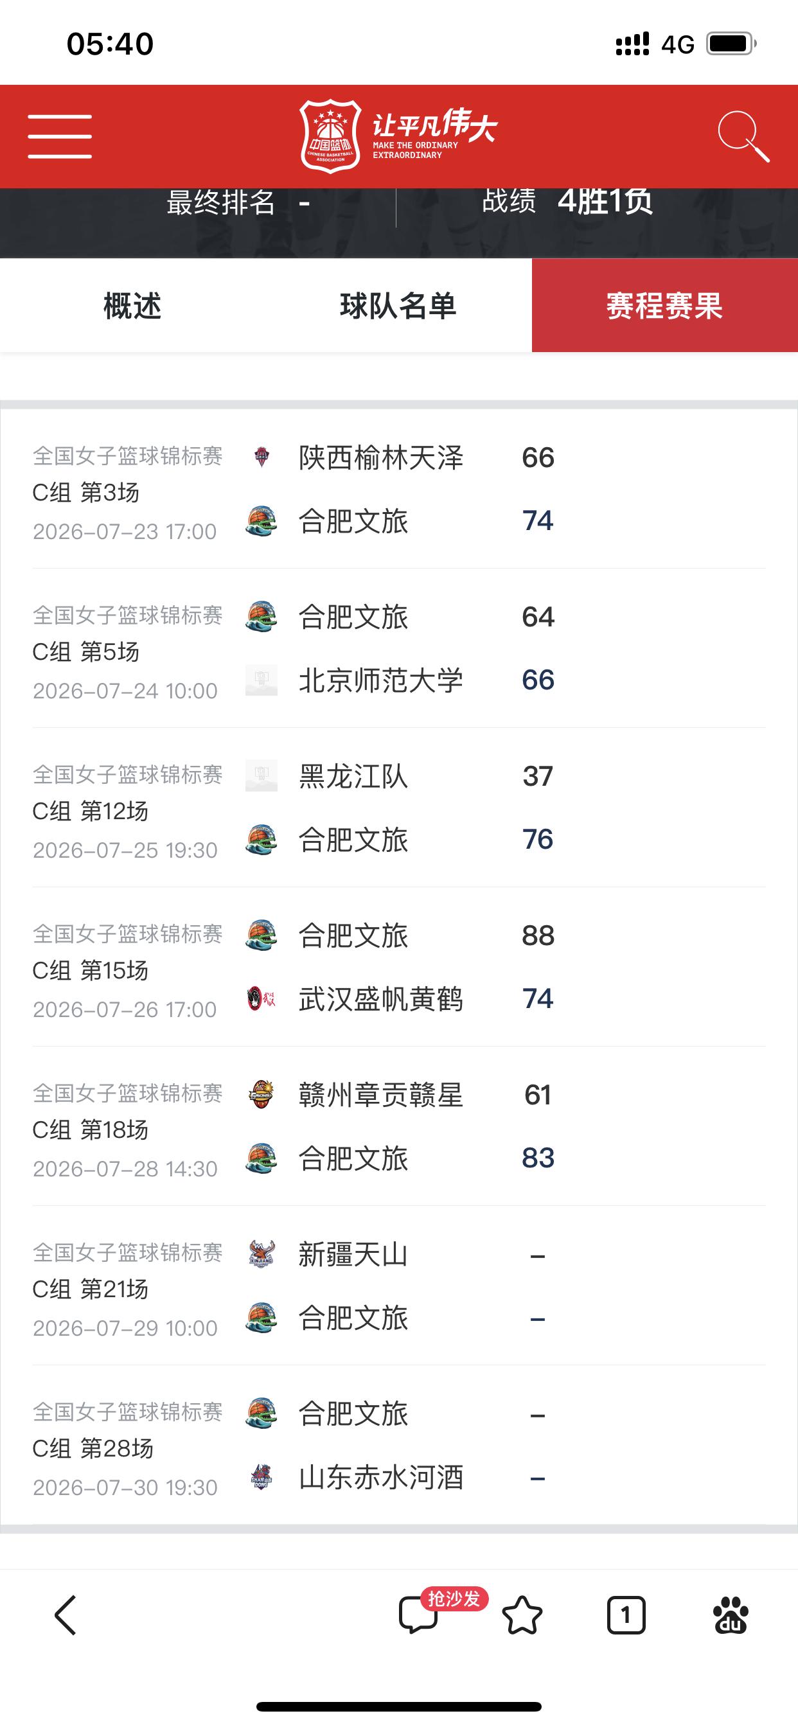Tap the 抢沙发 badge
The image size is (798, 1727).
[x=454, y=1599]
